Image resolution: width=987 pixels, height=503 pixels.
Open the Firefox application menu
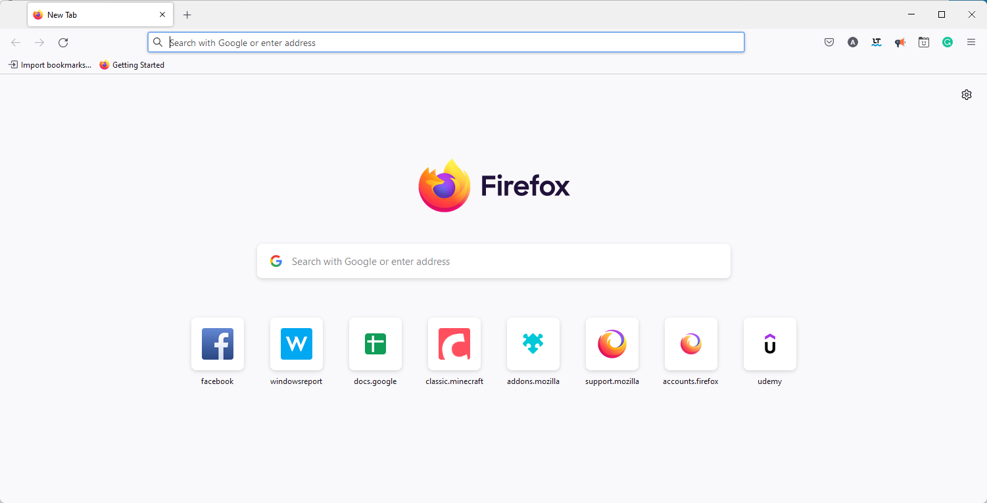click(971, 42)
